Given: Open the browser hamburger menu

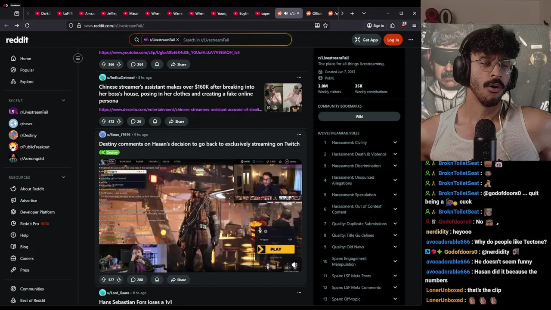Looking at the screenshot, I should tap(414, 25).
